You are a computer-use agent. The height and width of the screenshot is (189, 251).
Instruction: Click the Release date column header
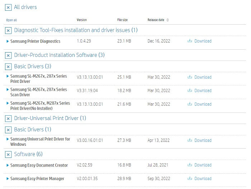[156, 20]
